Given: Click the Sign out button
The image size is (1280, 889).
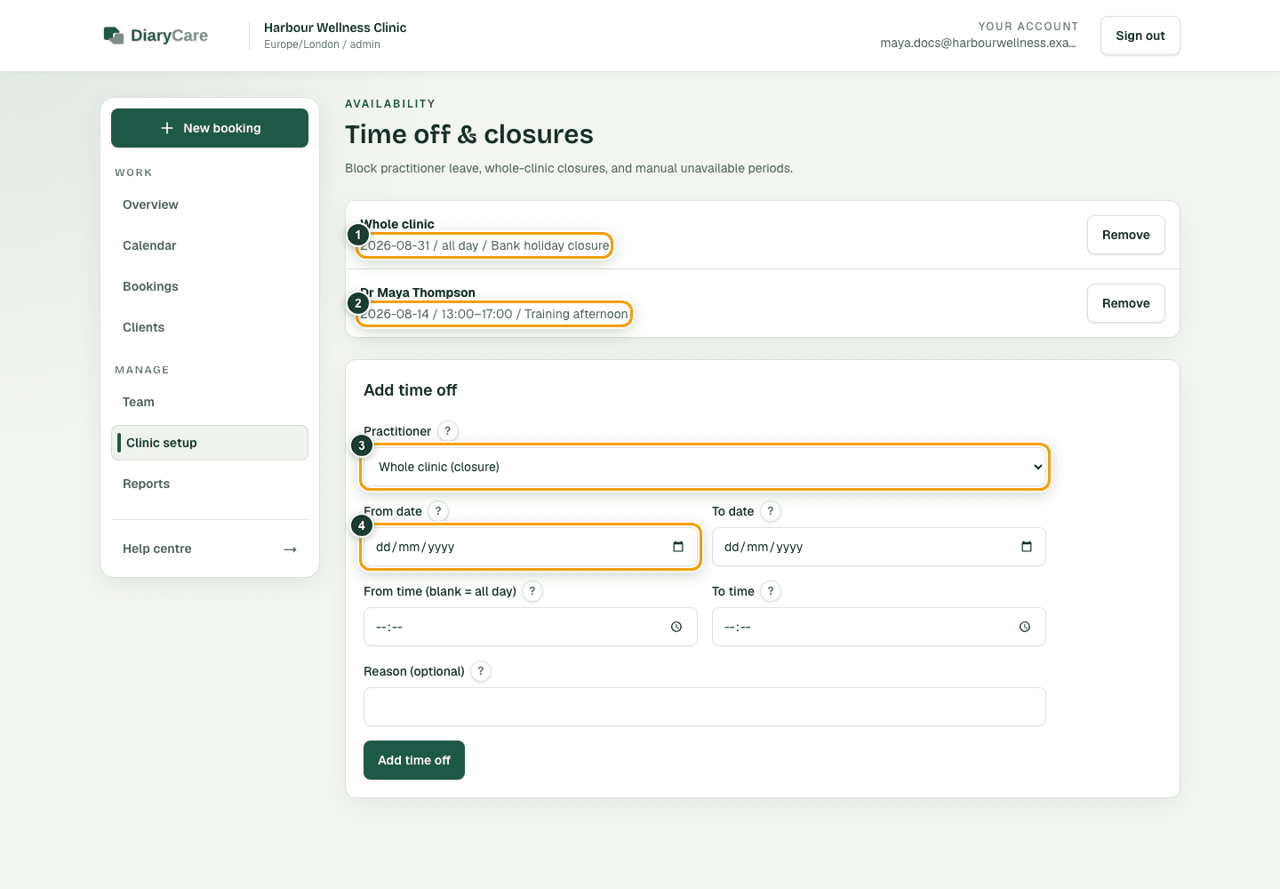Looking at the screenshot, I should pos(1140,36).
